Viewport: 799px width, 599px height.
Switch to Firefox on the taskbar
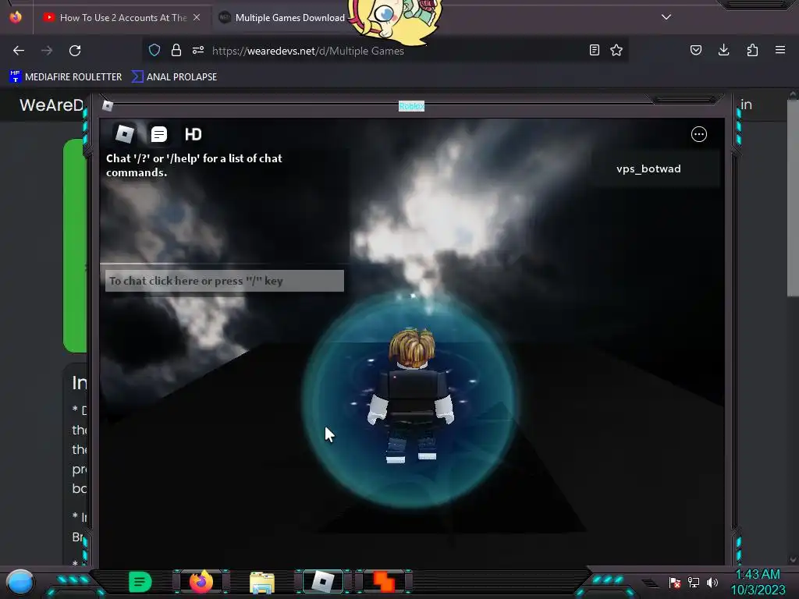(201, 582)
